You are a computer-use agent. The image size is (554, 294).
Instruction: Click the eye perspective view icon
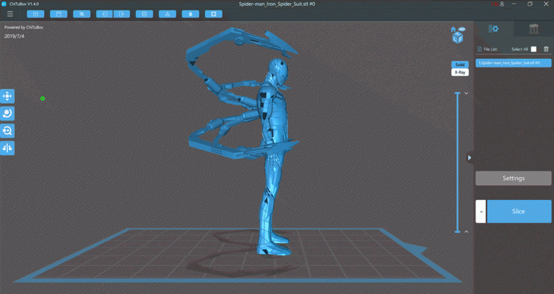coord(462,29)
